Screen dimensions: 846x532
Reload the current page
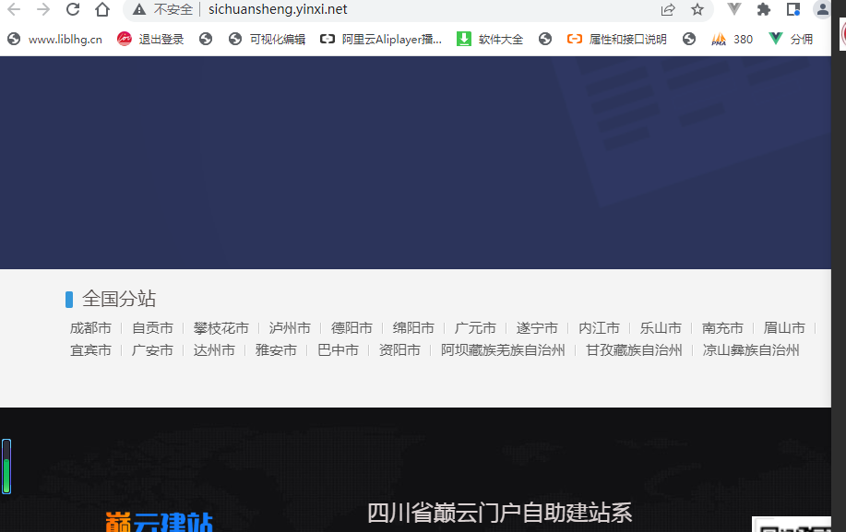pos(72,10)
